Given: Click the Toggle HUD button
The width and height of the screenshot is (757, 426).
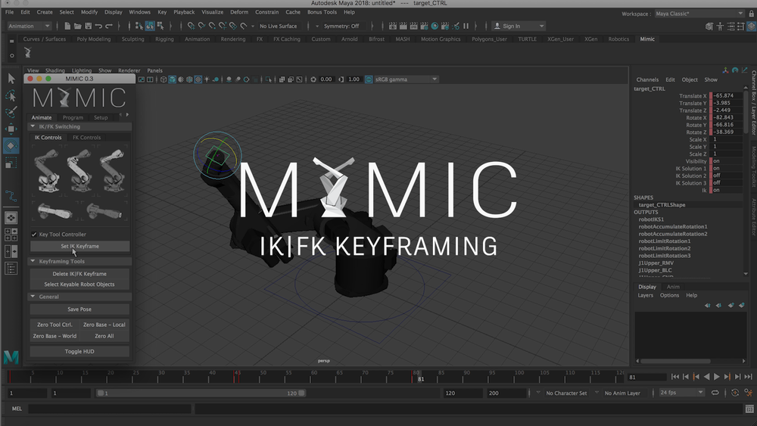Looking at the screenshot, I should [x=79, y=351].
